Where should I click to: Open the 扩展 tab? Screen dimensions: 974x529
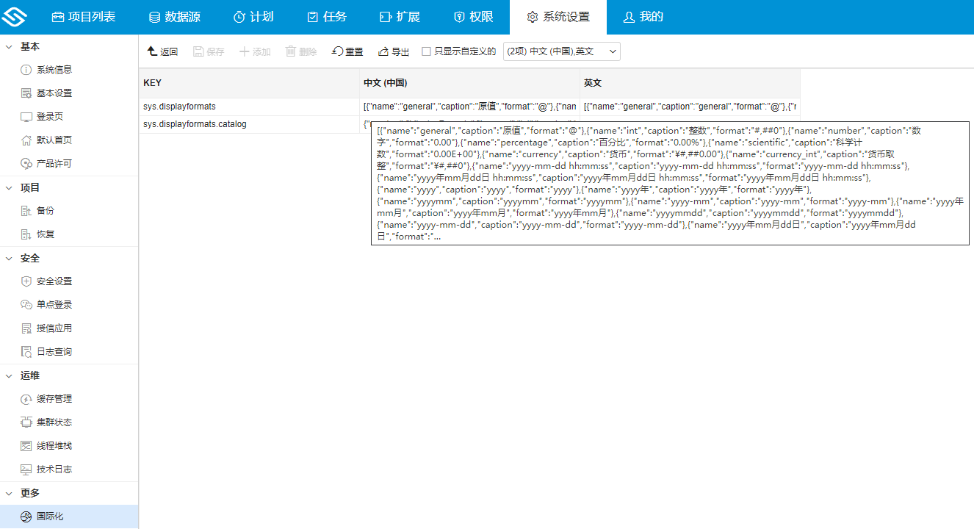point(400,17)
